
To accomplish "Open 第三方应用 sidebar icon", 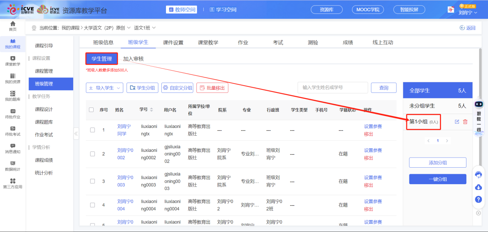I will coord(13,183).
